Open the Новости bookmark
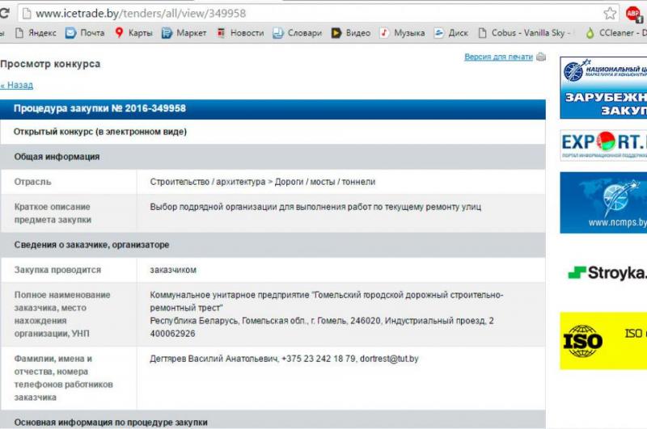Image resolution: width=647 pixels, height=429 pixels. (240, 33)
